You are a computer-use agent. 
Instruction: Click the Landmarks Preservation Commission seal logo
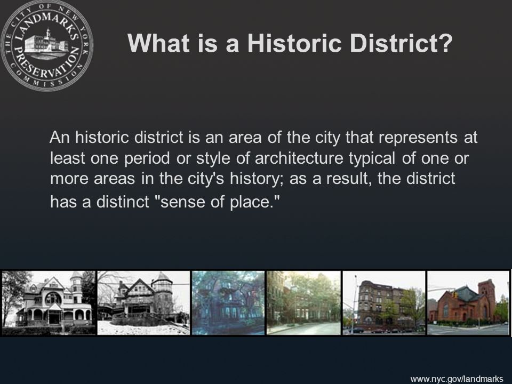pos(47,46)
